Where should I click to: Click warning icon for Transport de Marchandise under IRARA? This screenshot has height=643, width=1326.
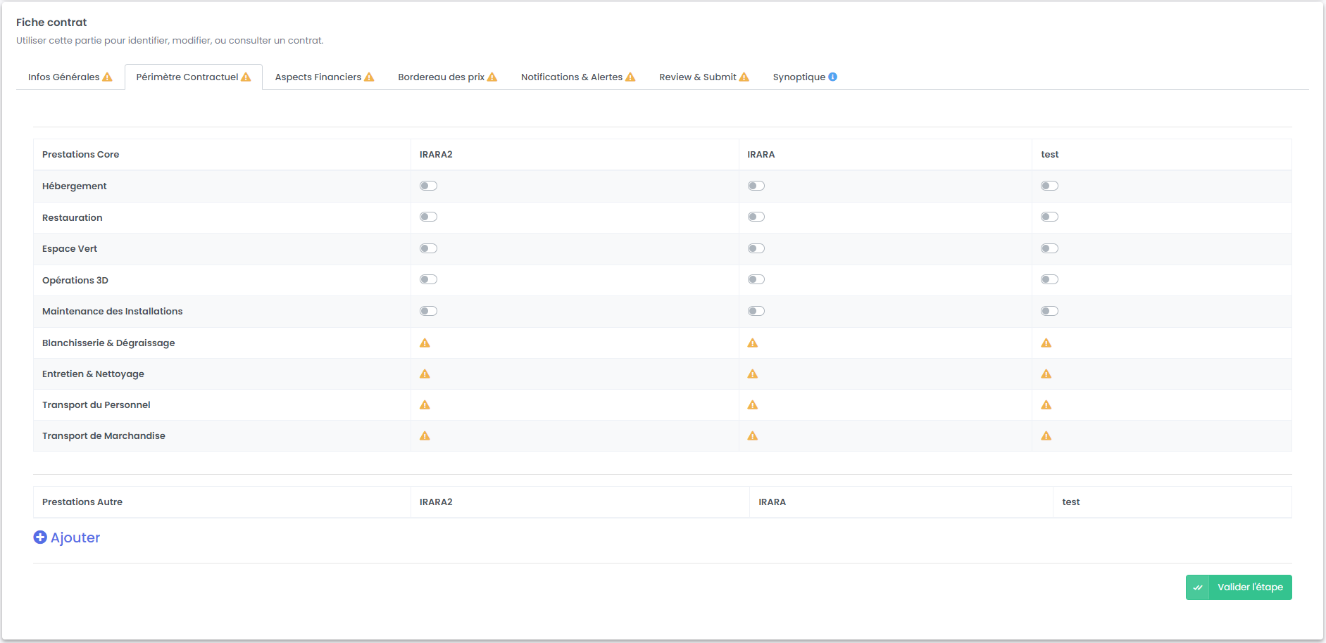pyautogui.click(x=753, y=436)
